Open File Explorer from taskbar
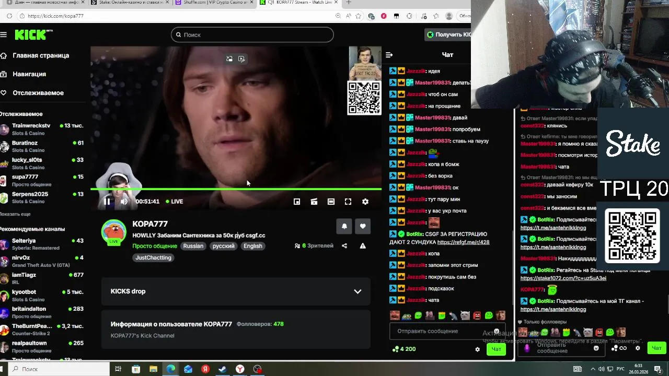 [x=153, y=369]
